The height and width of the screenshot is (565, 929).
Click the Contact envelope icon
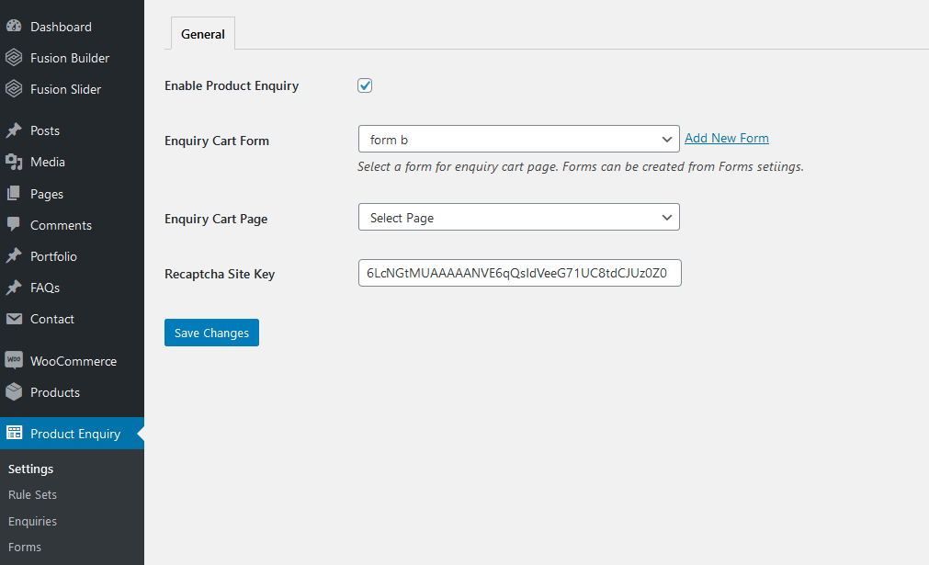pos(14,319)
